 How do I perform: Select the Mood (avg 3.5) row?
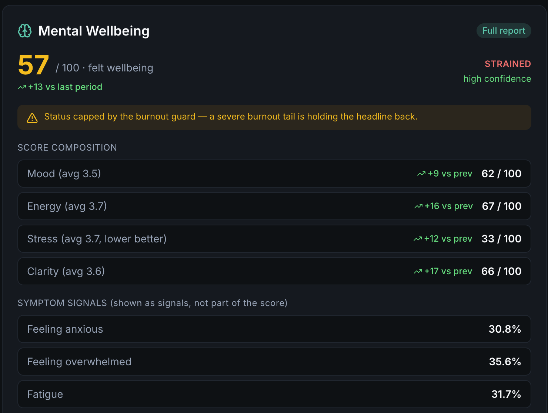[274, 174]
